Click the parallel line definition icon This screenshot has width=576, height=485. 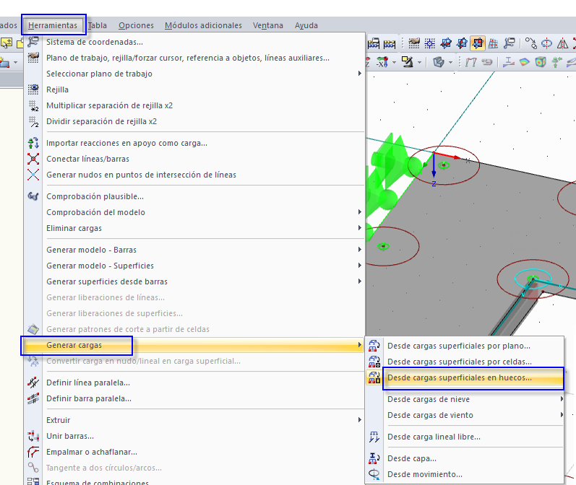point(33,383)
